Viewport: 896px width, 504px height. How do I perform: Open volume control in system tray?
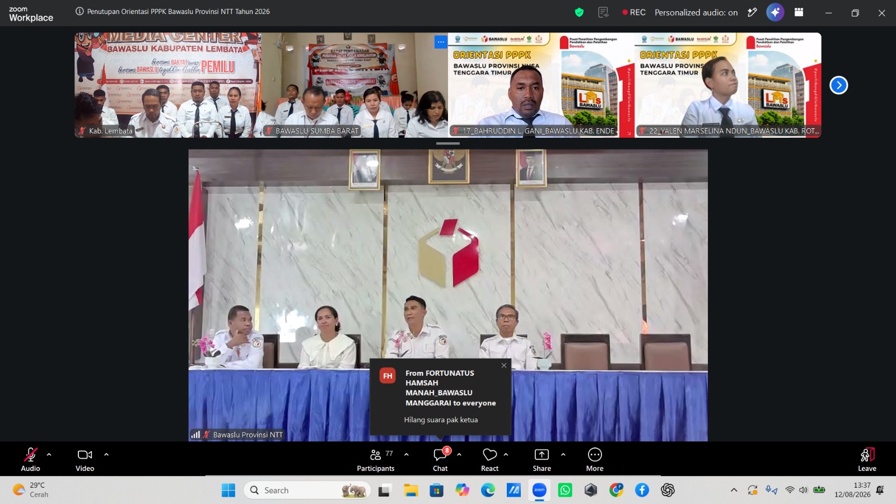point(804,490)
